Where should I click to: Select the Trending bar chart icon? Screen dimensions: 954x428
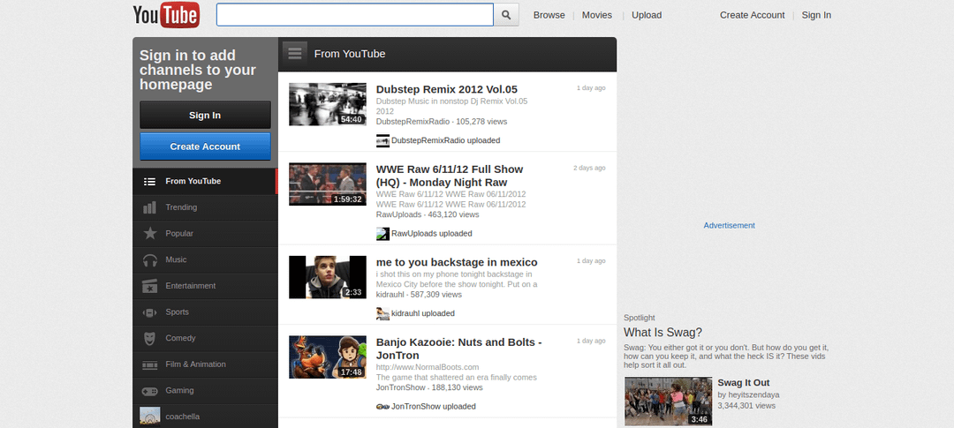point(150,207)
